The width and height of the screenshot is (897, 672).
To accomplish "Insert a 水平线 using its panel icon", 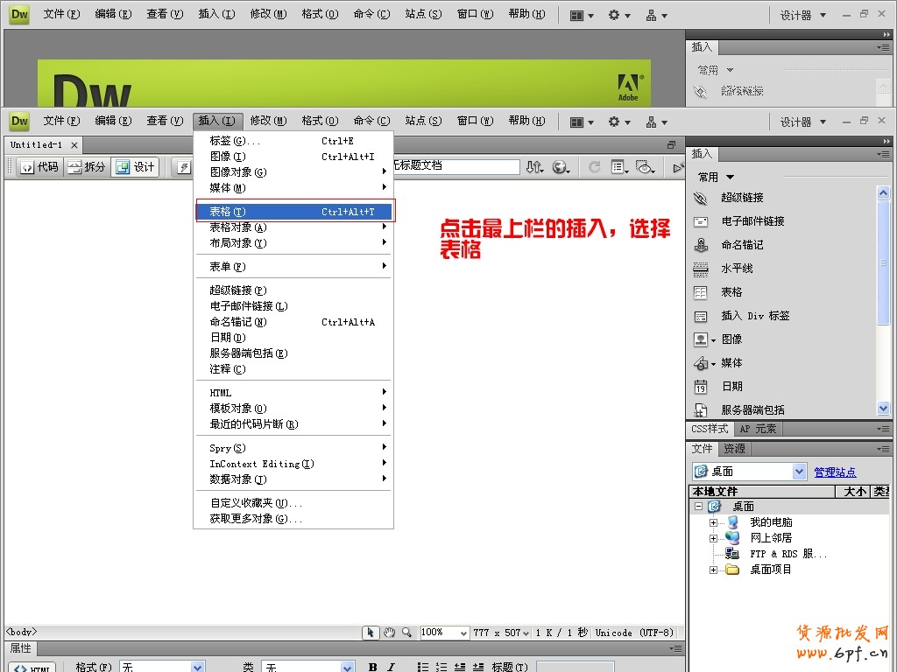I will pyautogui.click(x=701, y=269).
